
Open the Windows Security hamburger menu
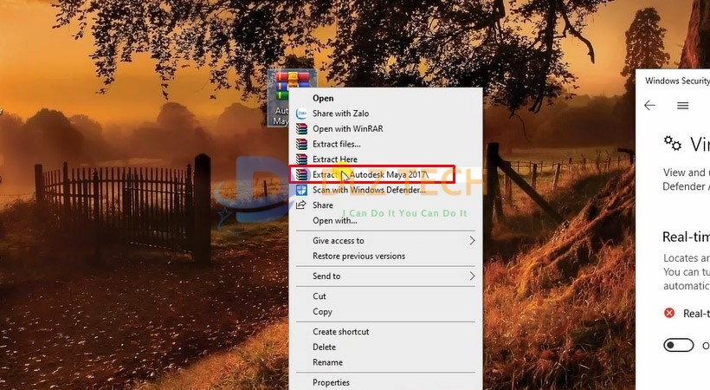(682, 106)
